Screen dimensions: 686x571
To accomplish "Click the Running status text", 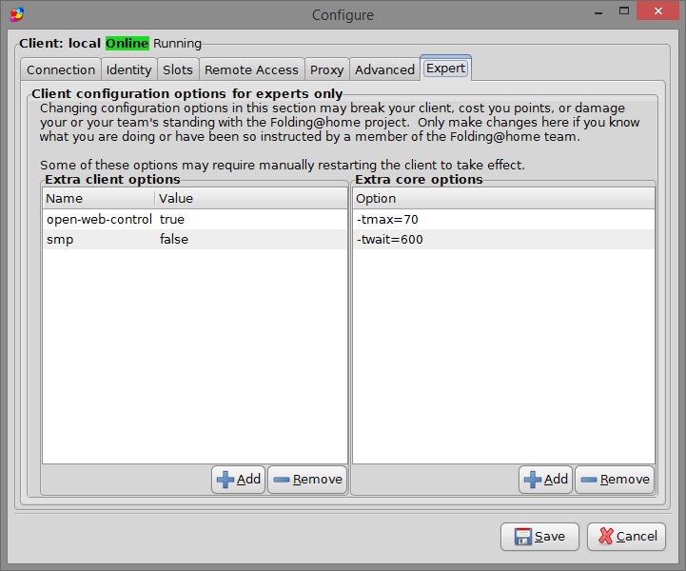I will pyautogui.click(x=177, y=44).
